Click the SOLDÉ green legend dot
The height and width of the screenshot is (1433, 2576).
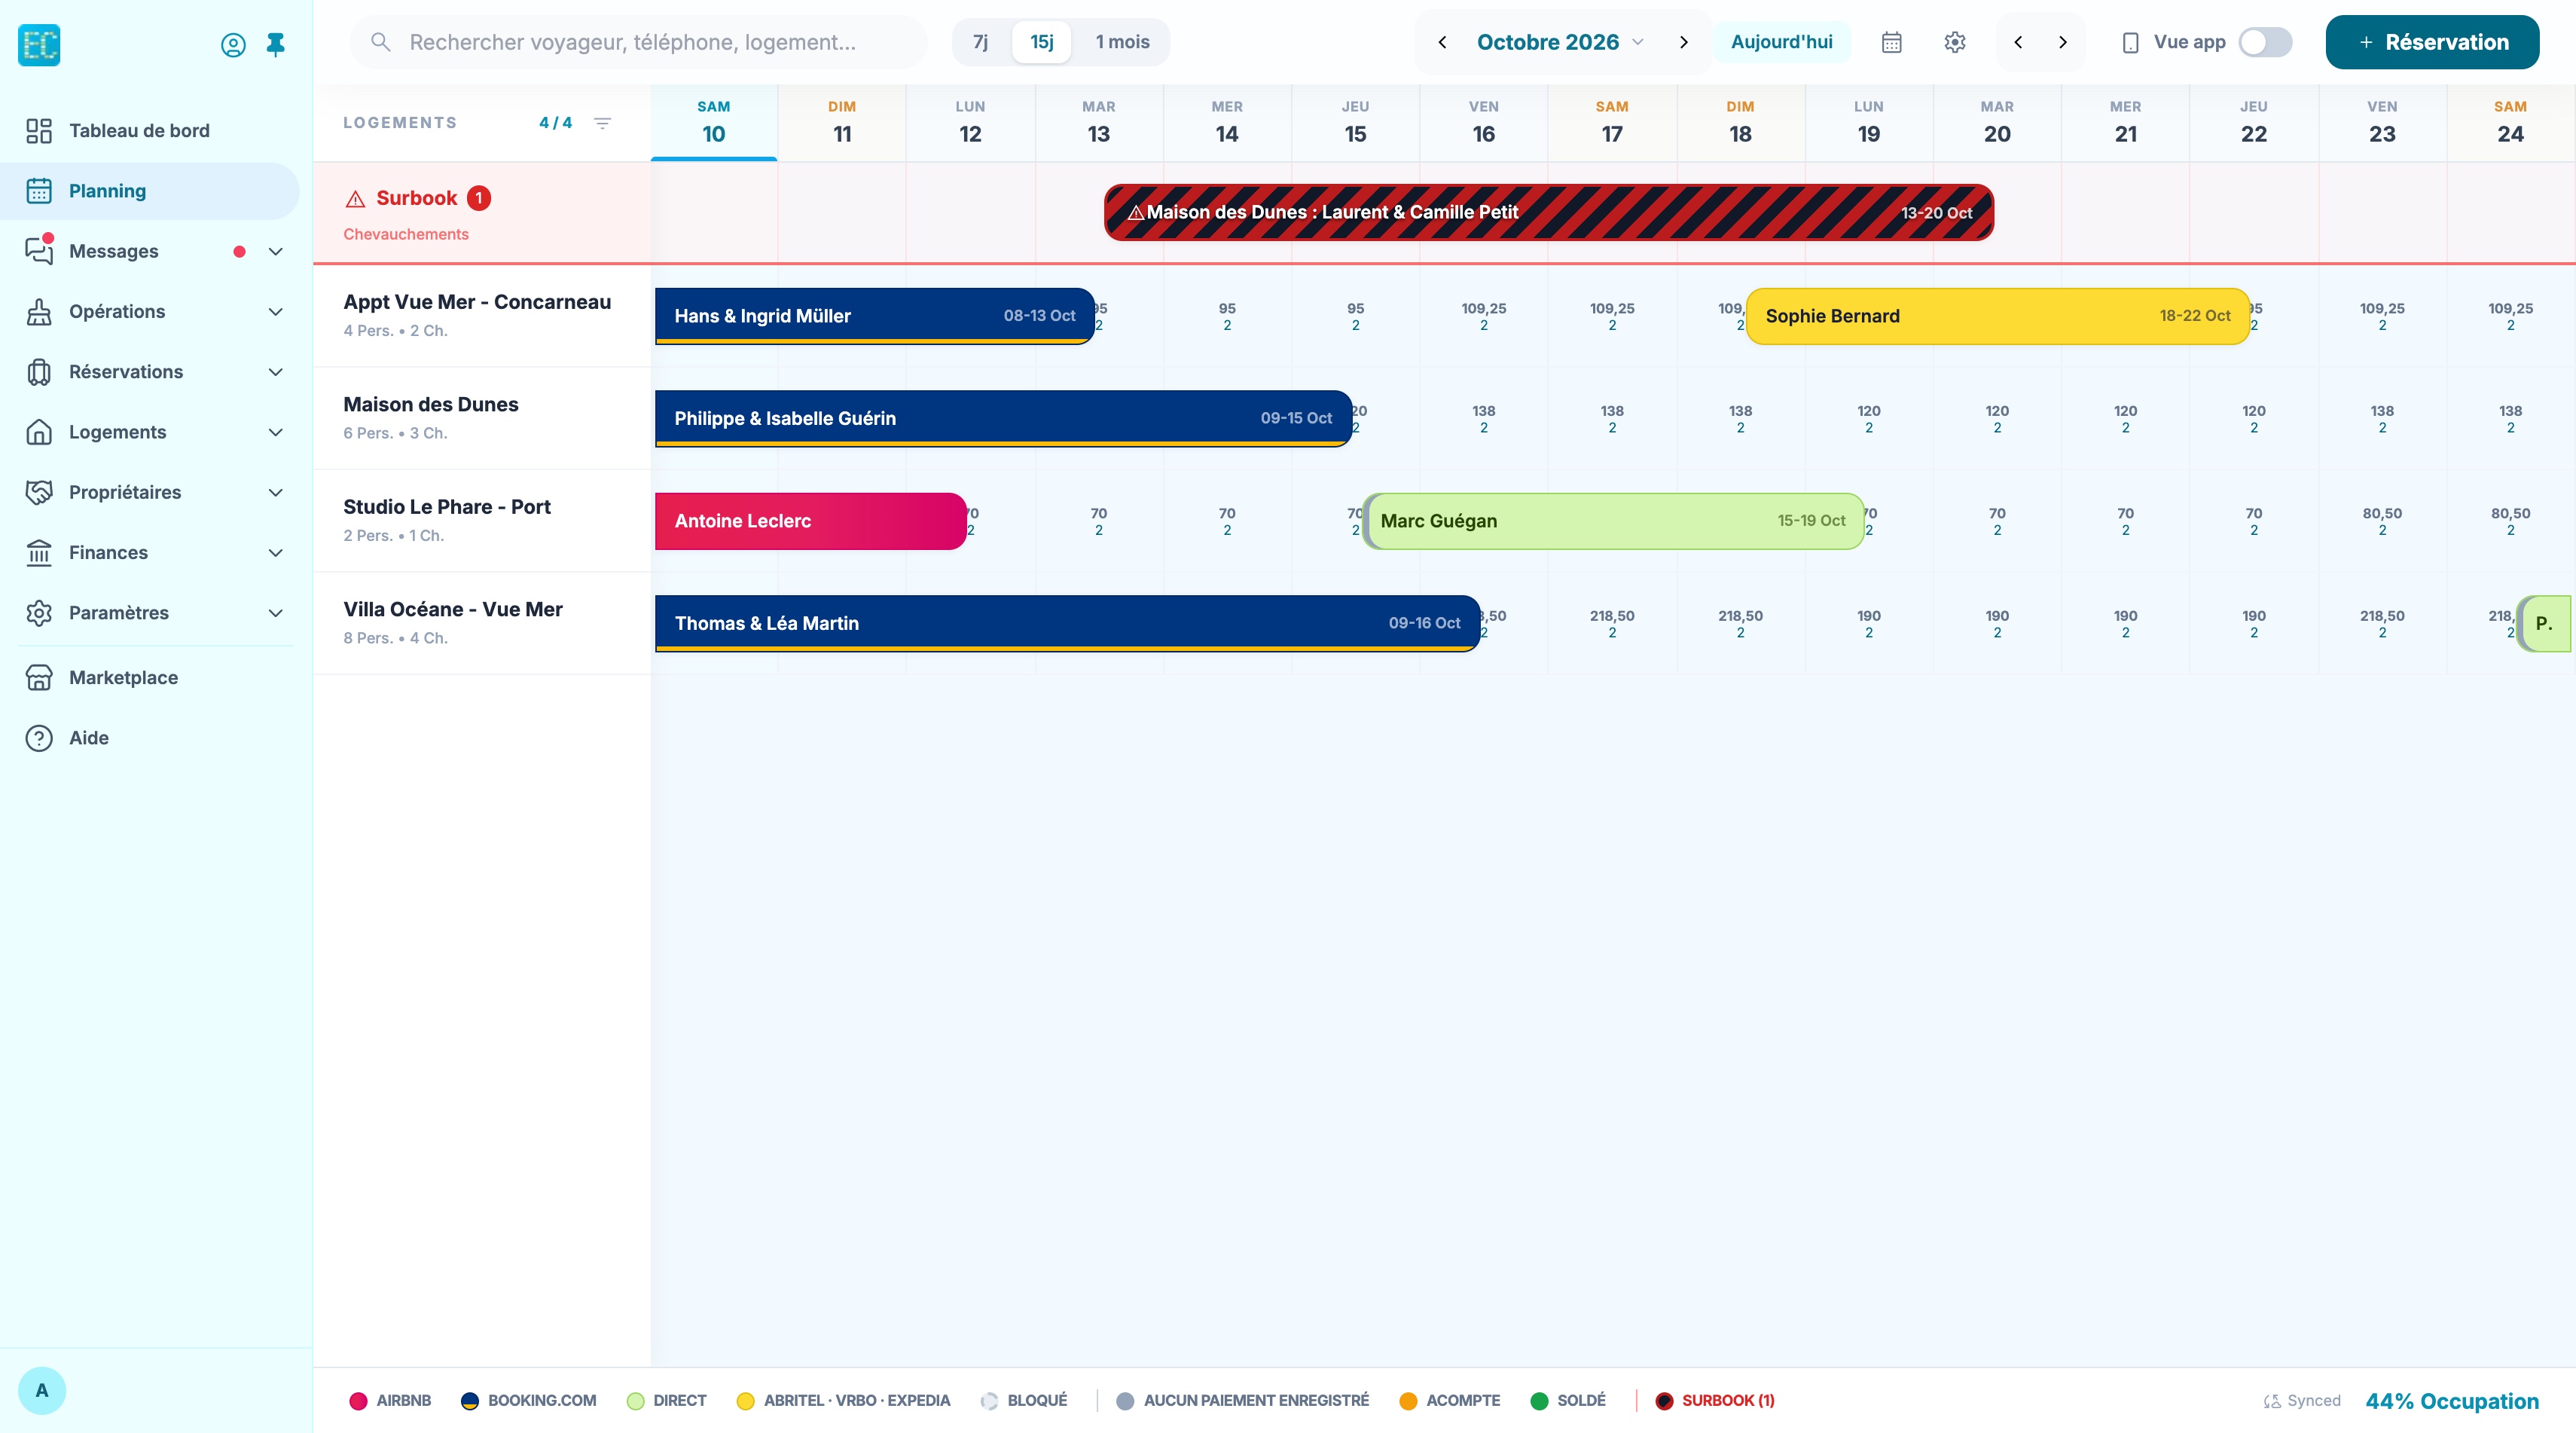coord(1539,1401)
